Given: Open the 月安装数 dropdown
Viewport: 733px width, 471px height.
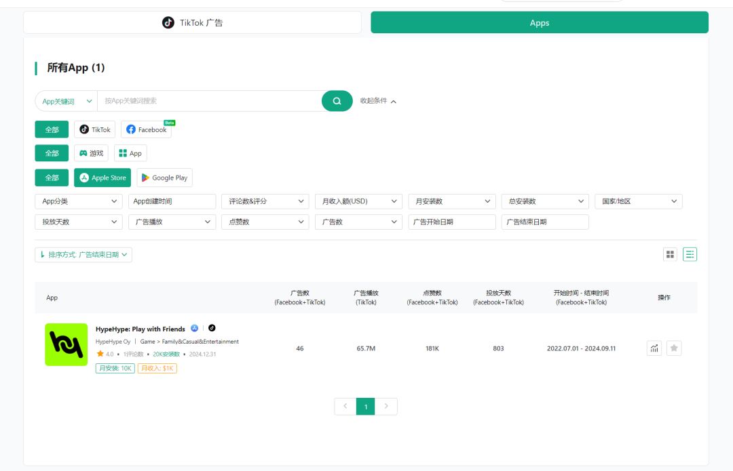Looking at the screenshot, I should coord(452,201).
